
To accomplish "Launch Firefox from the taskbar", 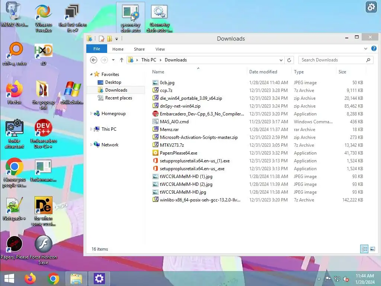I will (30, 279).
